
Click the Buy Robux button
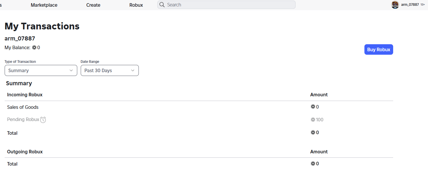click(x=379, y=49)
